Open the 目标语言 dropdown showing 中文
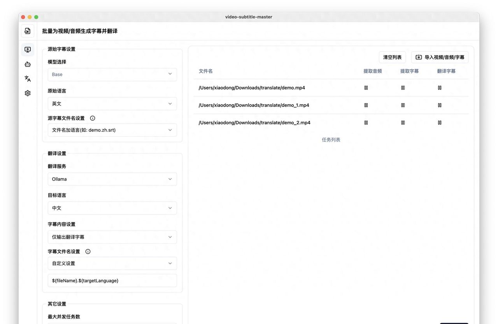The height and width of the screenshot is (324, 498). (112, 208)
